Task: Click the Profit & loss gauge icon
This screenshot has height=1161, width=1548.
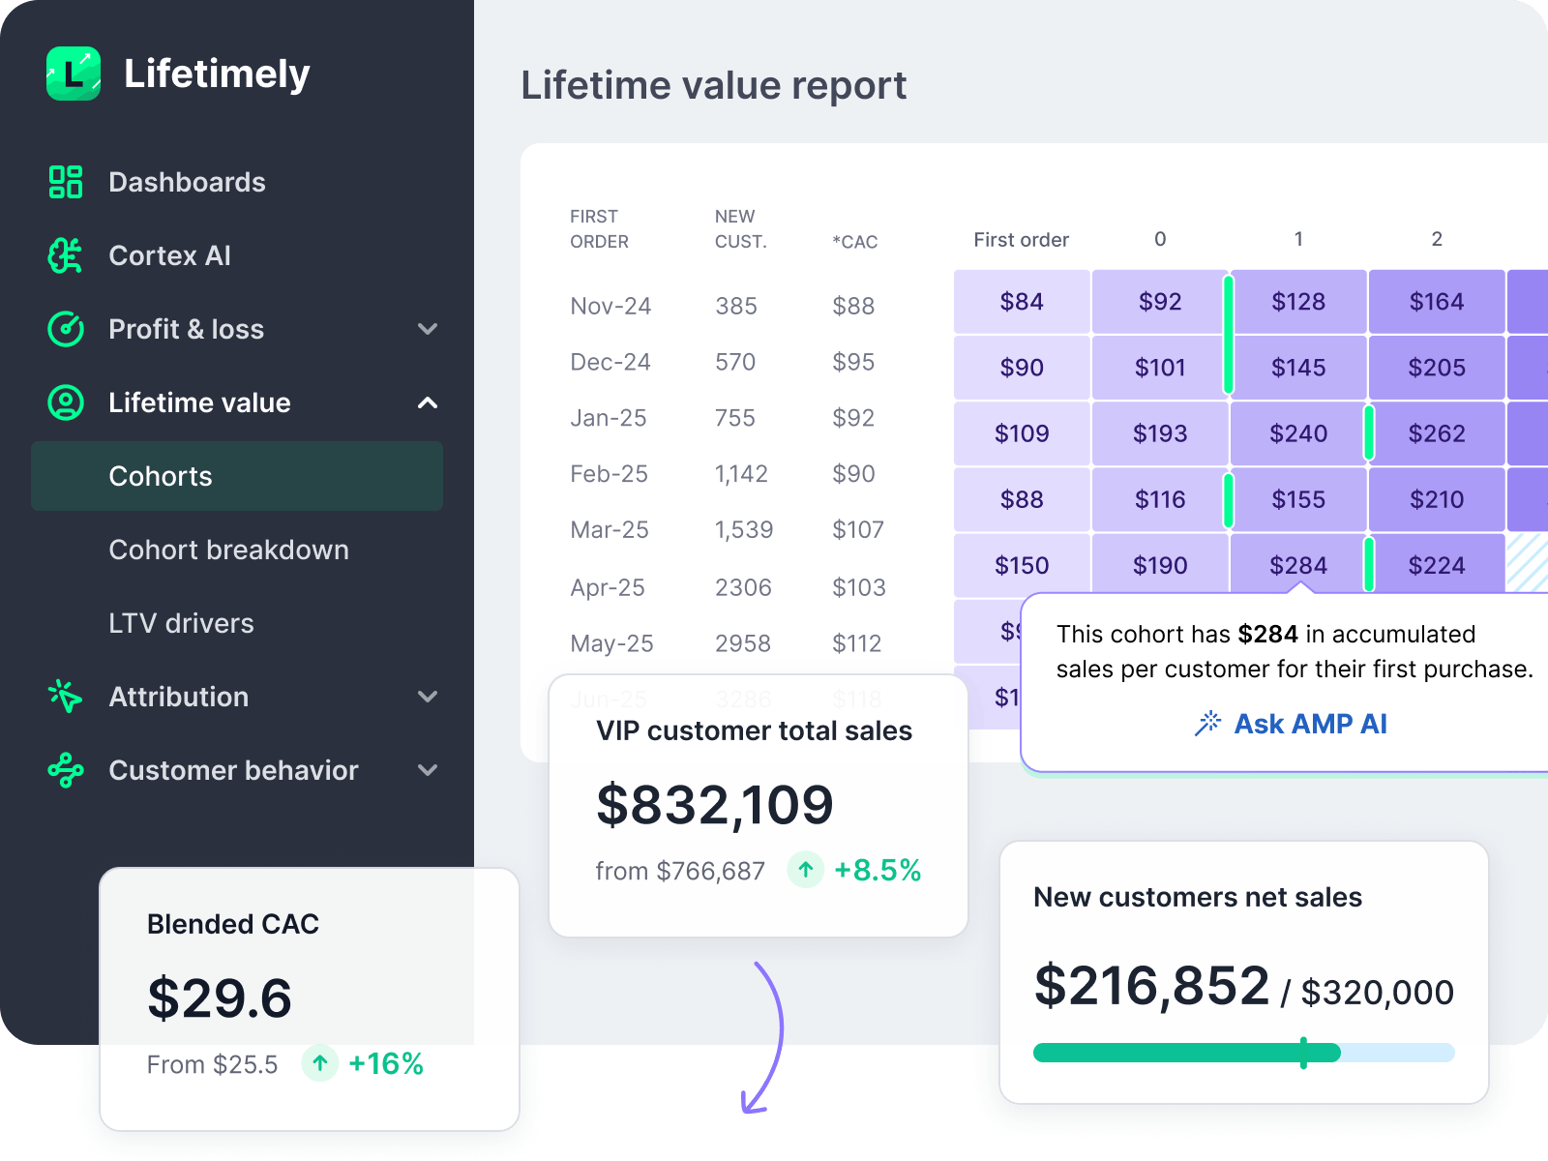Action: pyautogui.click(x=66, y=329)
